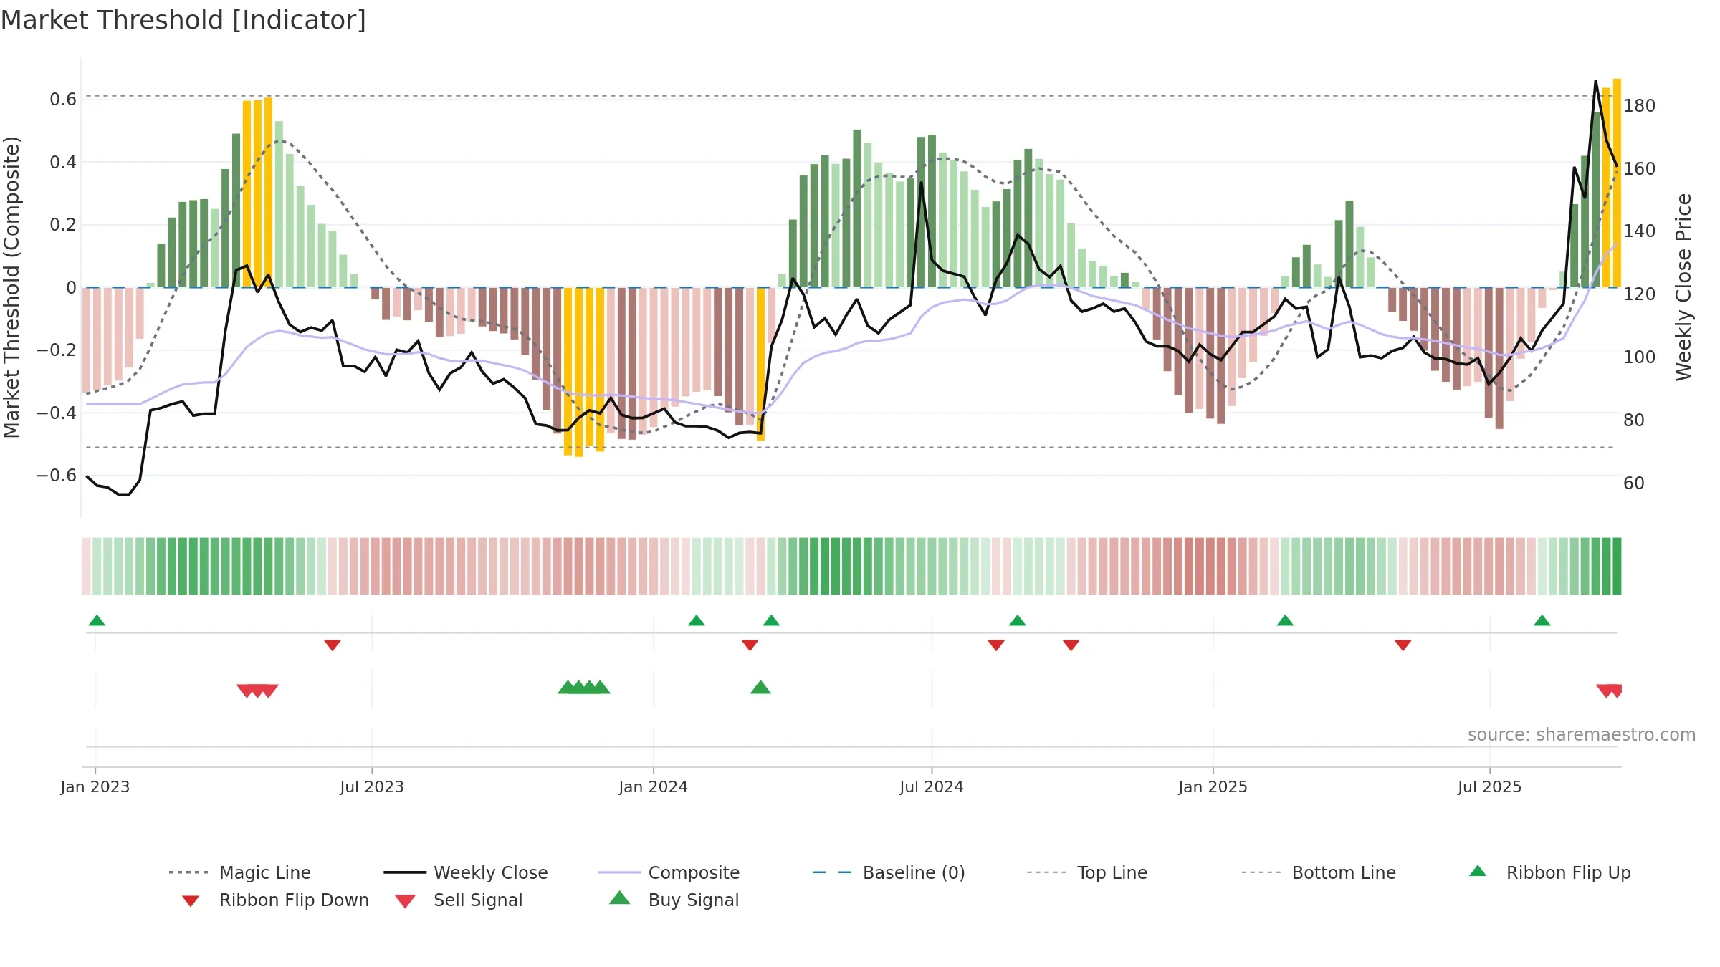Click the 60 price axis tick
1720x967 pixels.
click(1634, 483)
